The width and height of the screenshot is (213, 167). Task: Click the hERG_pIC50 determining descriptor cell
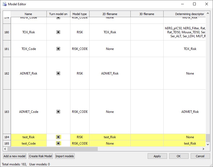click(x=185, y=32)
